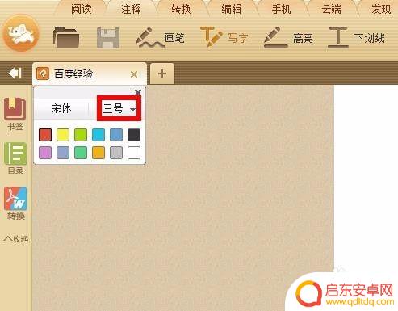Select the 画笔 brush tool
398x311 pixels.
pyautogui.click(x=160, y=38)
